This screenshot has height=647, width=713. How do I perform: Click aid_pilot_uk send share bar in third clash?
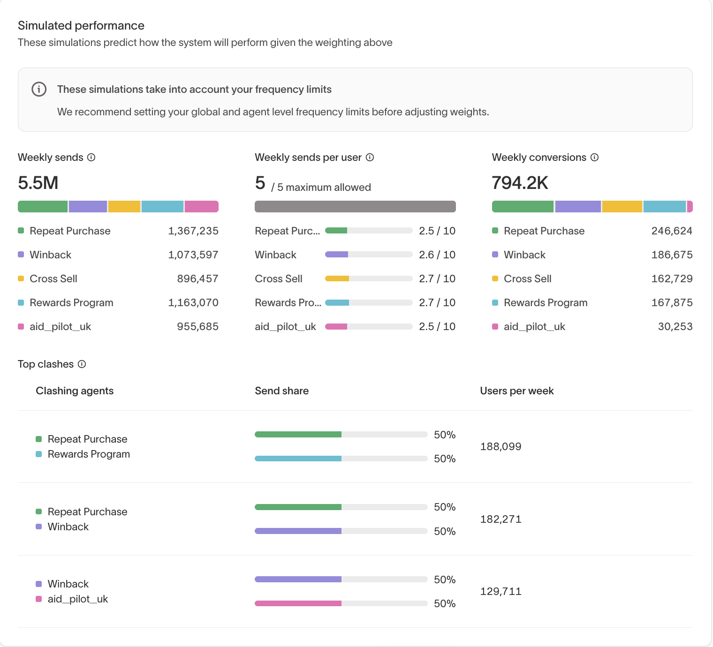tap(341, 603)
